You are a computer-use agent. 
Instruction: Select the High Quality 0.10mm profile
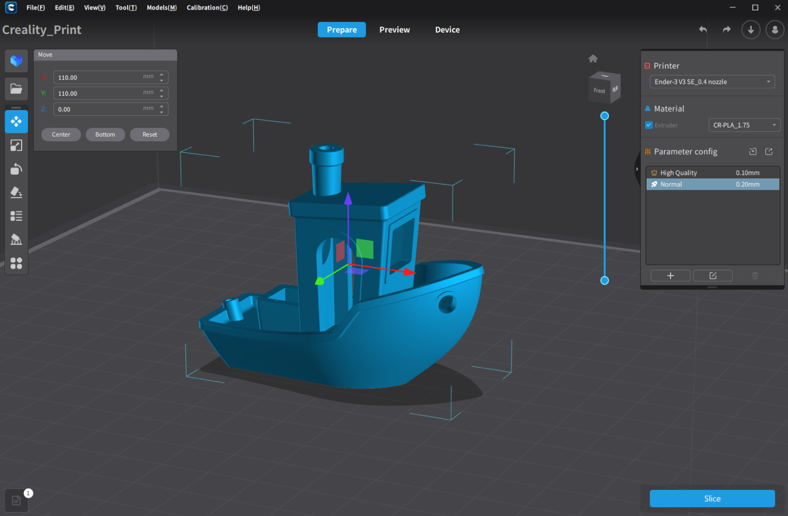712,172
